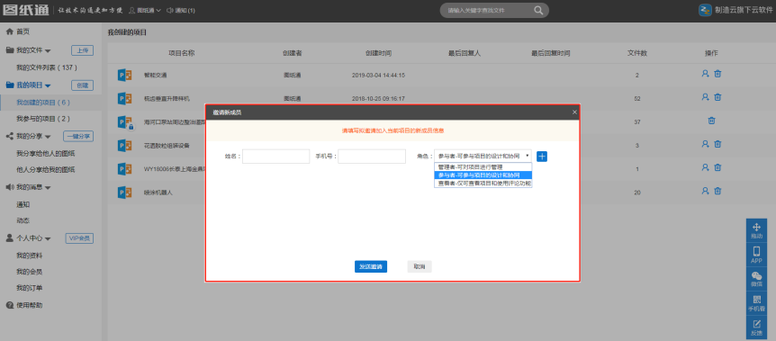Click the 我的消息 speaker icon

click(x=9, y=187)
